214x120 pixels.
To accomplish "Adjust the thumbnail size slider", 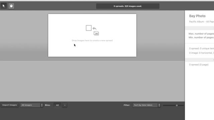I will pyautogui.click(x=177, y=105).
